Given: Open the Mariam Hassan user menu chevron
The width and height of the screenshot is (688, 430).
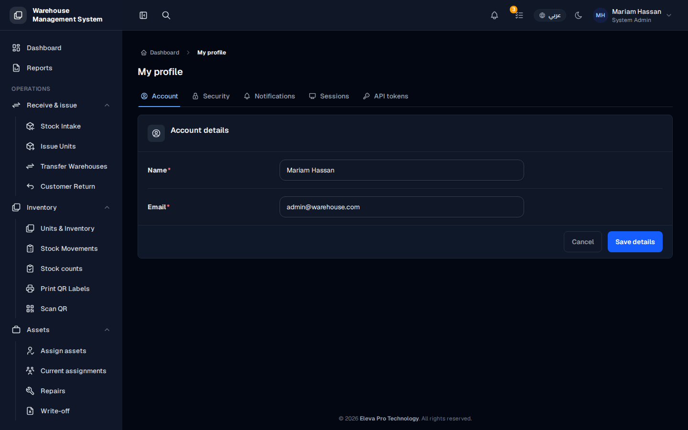Looking at the screenshot, I should (669, 15).
